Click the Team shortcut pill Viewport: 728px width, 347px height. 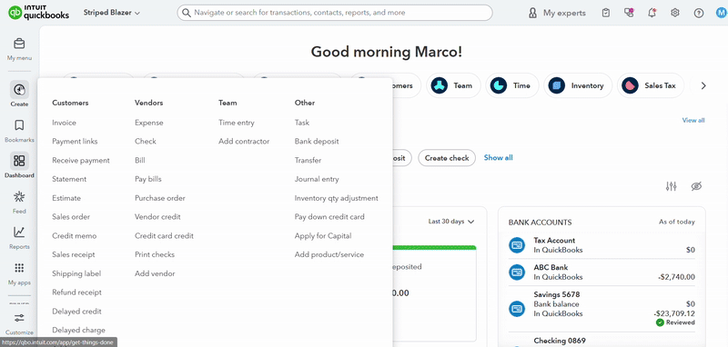click(453, 85)
